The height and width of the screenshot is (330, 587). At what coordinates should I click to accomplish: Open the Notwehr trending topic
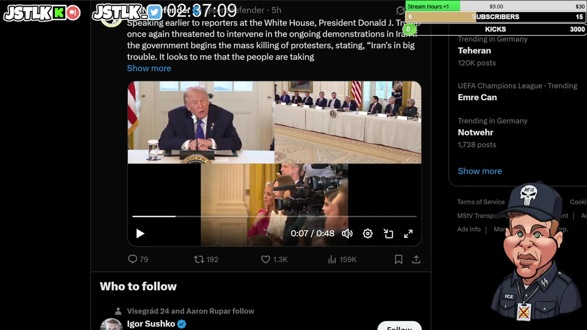(x=476, y=132)
